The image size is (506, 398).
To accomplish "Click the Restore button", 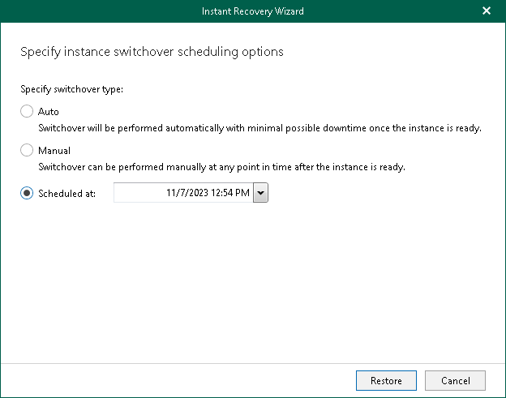I will tap(386, 380).
